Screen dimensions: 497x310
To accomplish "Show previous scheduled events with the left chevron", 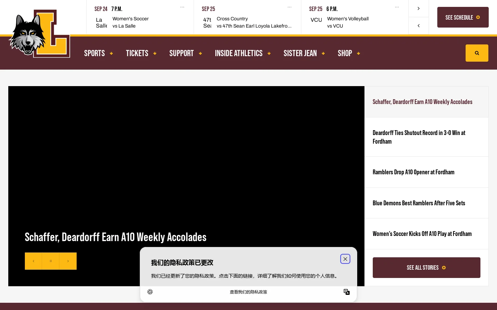I will point(419,26).
